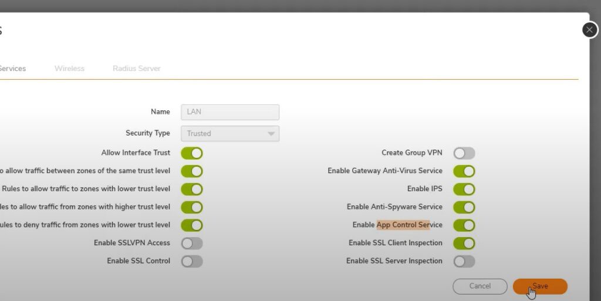Toggle Allow Interface Trust switch
This screenshot has height=301, width=601.
tap(192, 153)
